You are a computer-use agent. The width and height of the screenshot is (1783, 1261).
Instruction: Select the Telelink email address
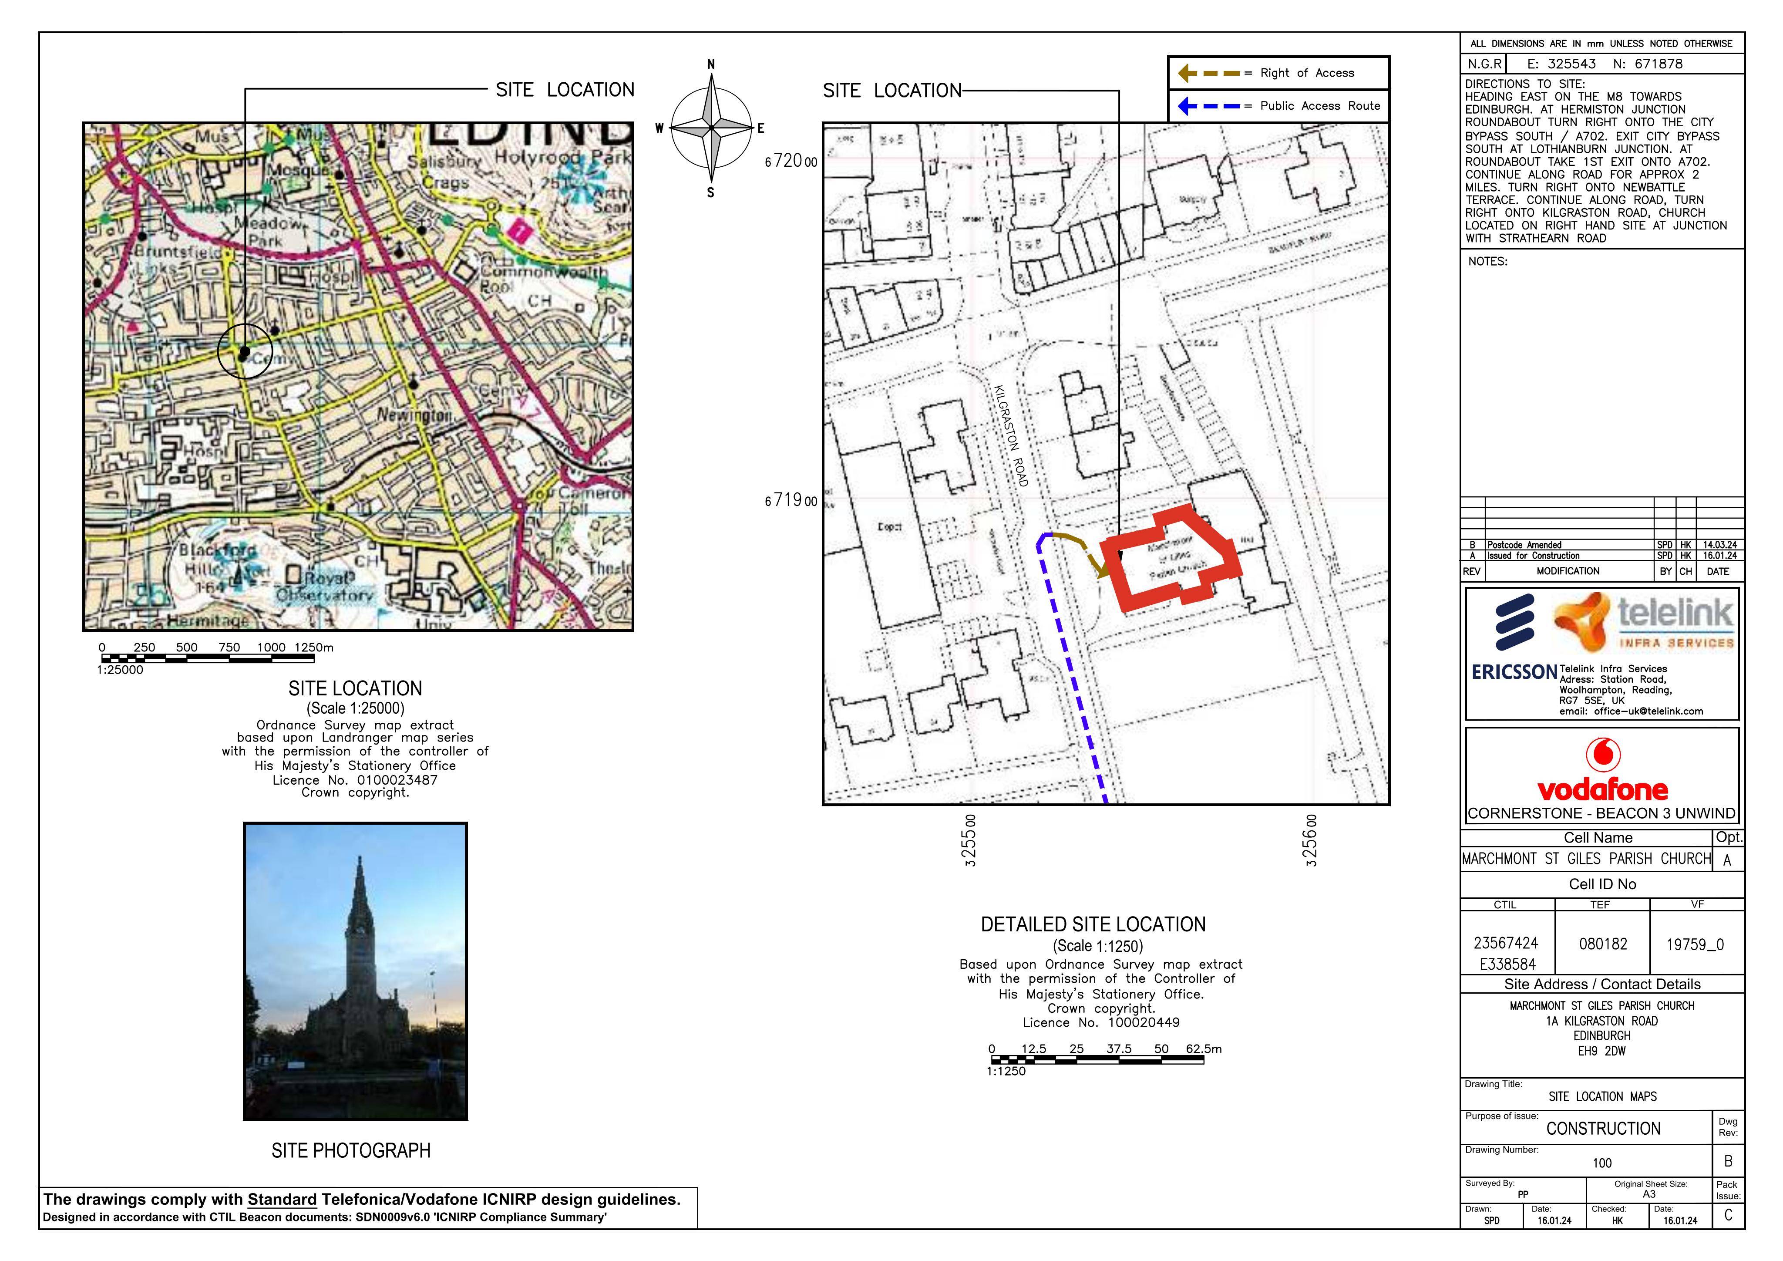pyautogui.click(x=1631, y=711)
